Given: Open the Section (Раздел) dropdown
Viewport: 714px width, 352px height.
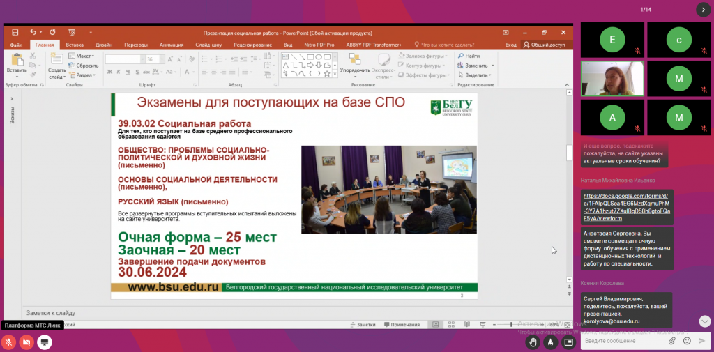Looking at the screenshot, I should (x=82, y=75).
